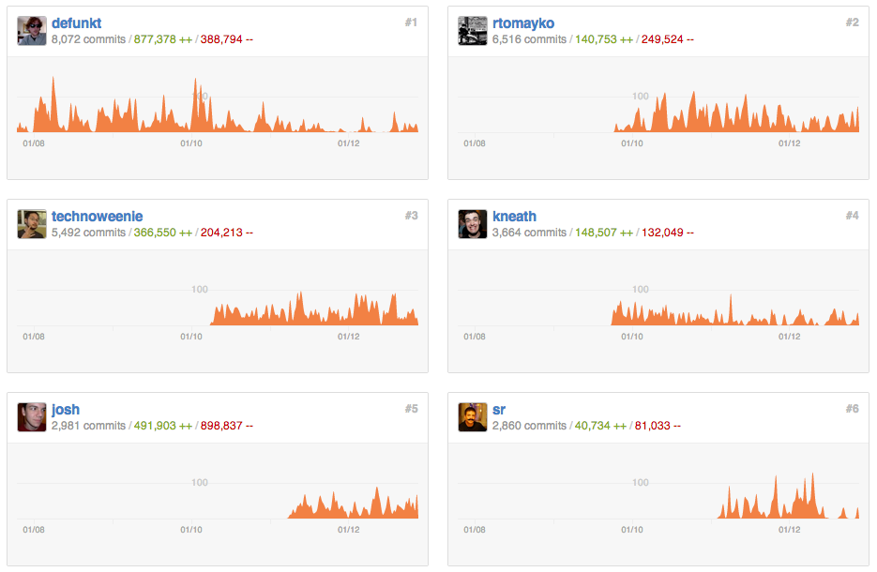The image size is (877, 572).
Task: Click josh's avatar image
Action: tap(32, 417)
